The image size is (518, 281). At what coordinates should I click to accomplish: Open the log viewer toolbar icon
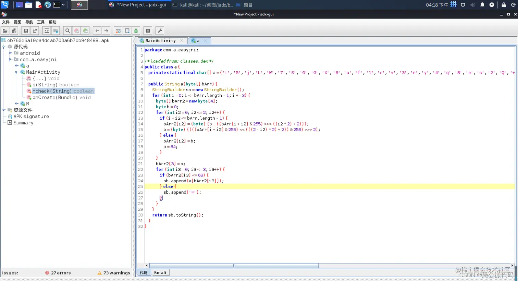click(148, 31)
